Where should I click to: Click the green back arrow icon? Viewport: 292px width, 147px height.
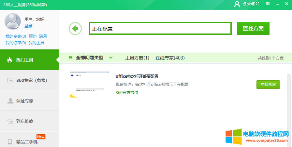coord(75,29)
